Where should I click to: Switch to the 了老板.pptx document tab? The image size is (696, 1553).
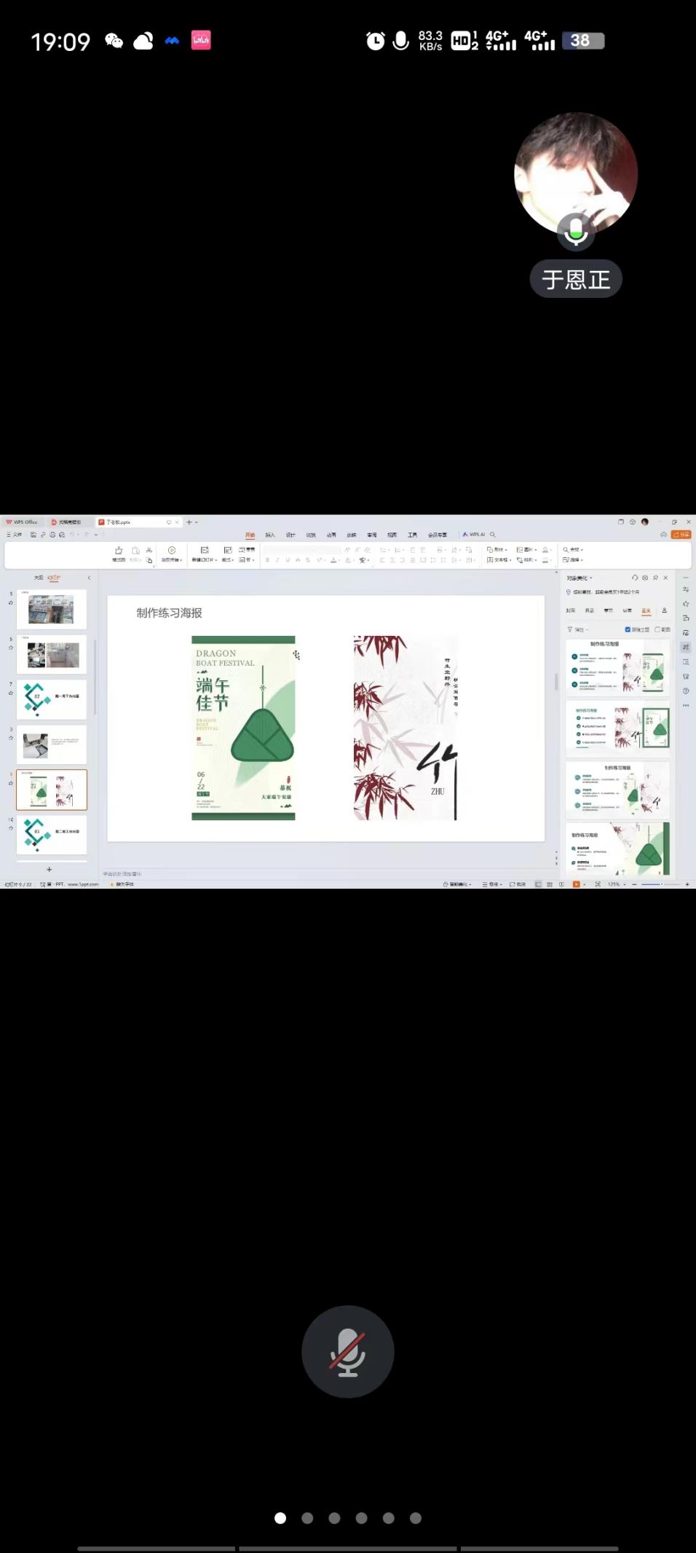(x=119, y=522)
